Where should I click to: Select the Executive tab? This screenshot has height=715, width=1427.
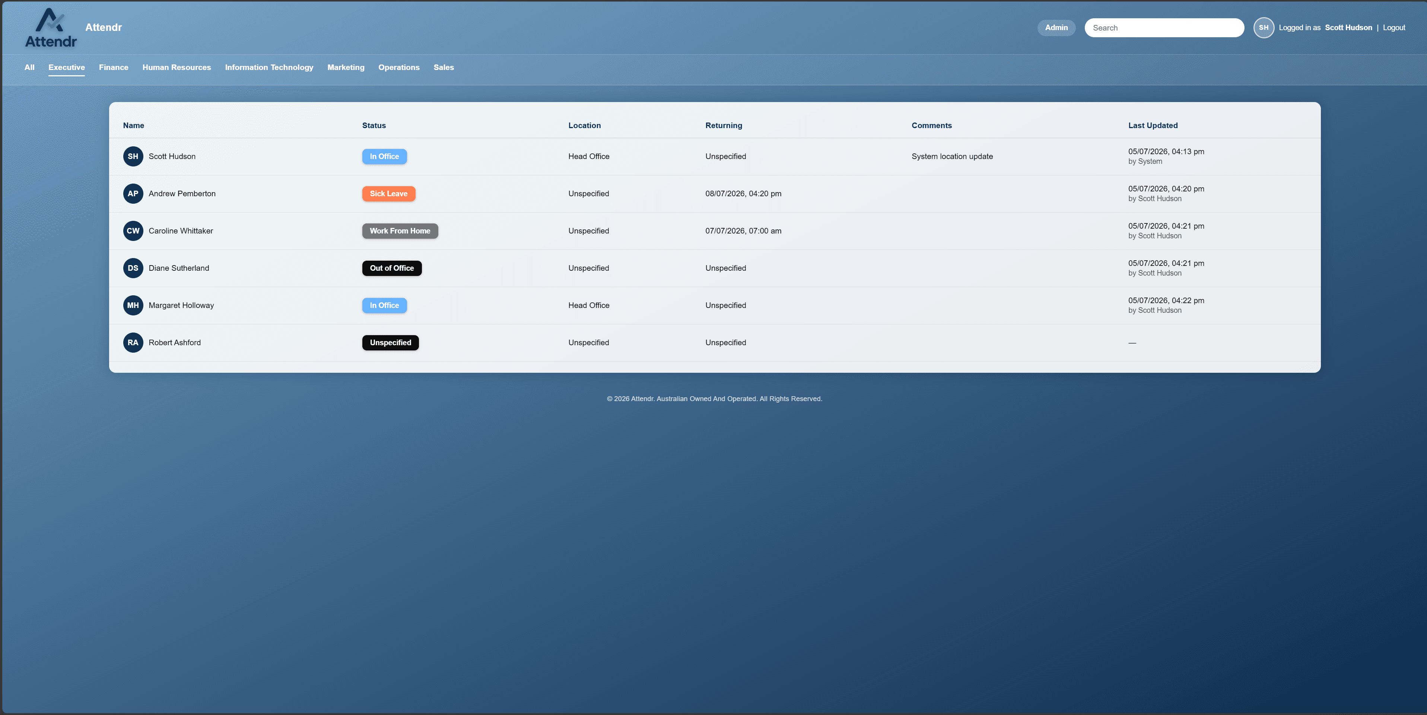(67, 67)
